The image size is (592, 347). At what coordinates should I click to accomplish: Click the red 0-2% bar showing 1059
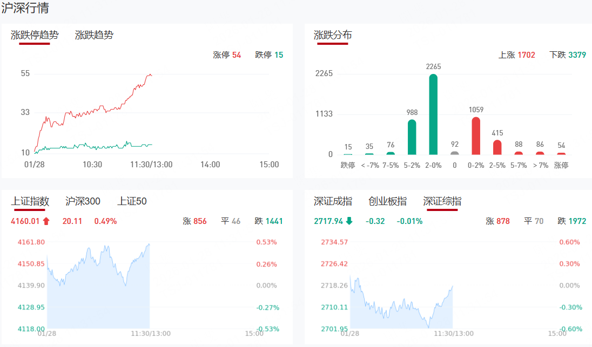(x=476, y=136)
